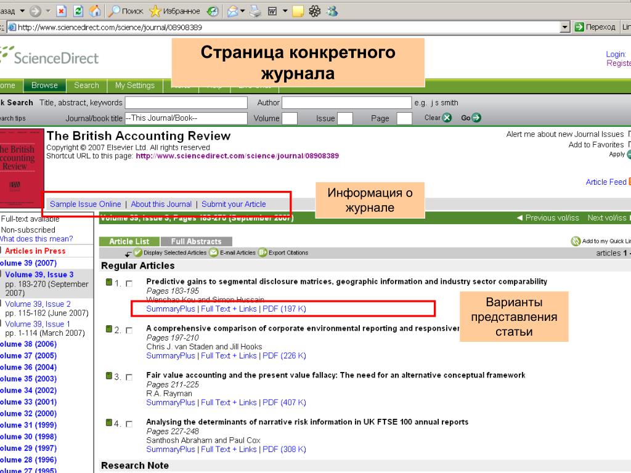Open the Search (Поиск) toolbar button
The image size is (631, 473).
126,11
